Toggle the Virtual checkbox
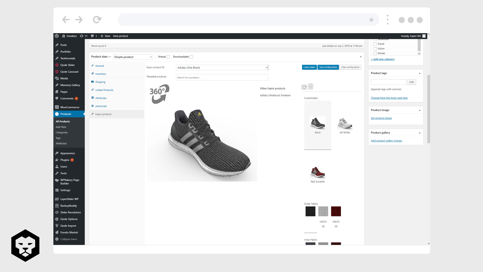The height and width of the screenshot is (272, 483). pyautogui.click(x=168, y=57)
